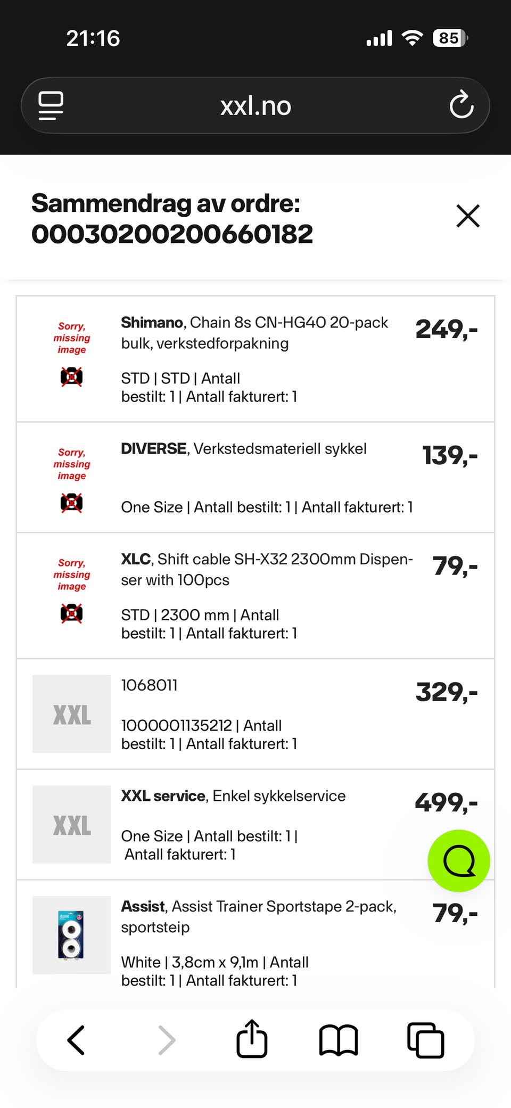The height and width of the screenshot is (1108, 511).
Task: Open Shimano Chain 8s CN-HG40 product
Action: (254, 333)
